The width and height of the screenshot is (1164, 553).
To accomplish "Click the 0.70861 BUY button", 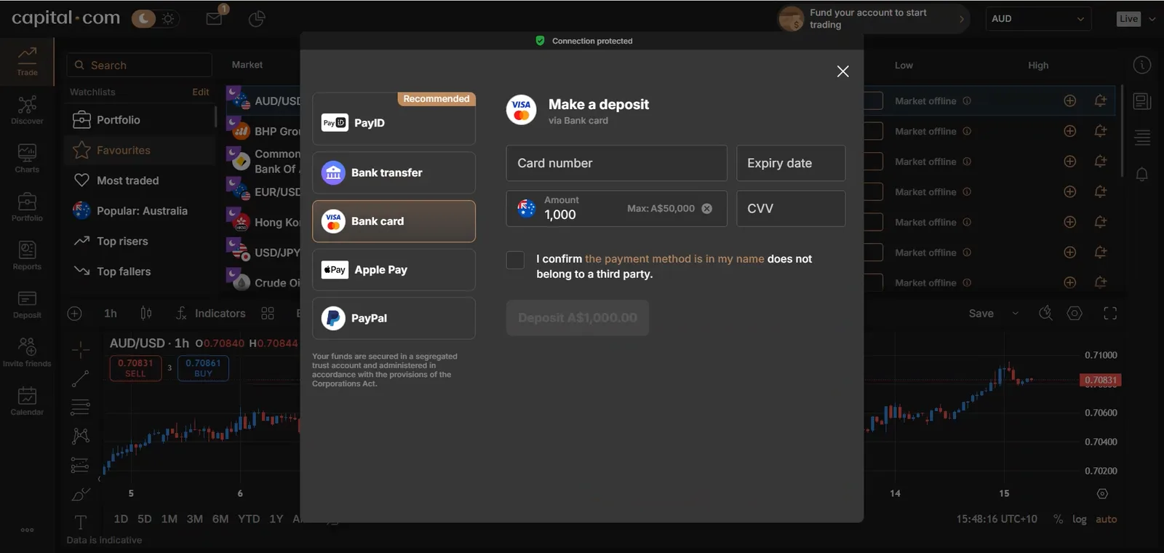I will coord(203,368).
